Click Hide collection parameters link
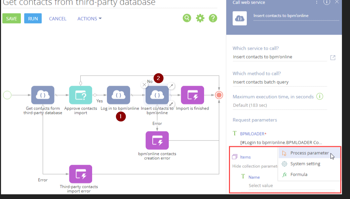Image resolution: width=350 pixels, height=199 pixels. pyautogui.click(x=255, y=166)
